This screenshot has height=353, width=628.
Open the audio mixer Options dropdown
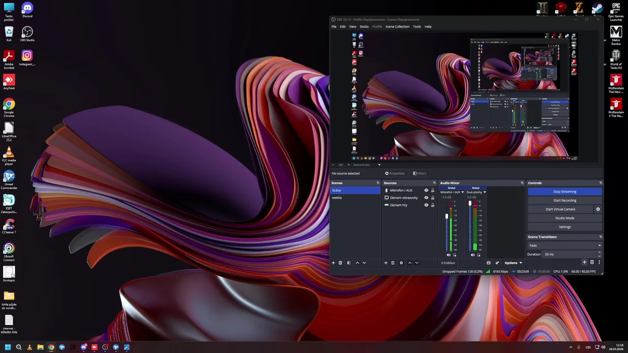coord(513,263)
